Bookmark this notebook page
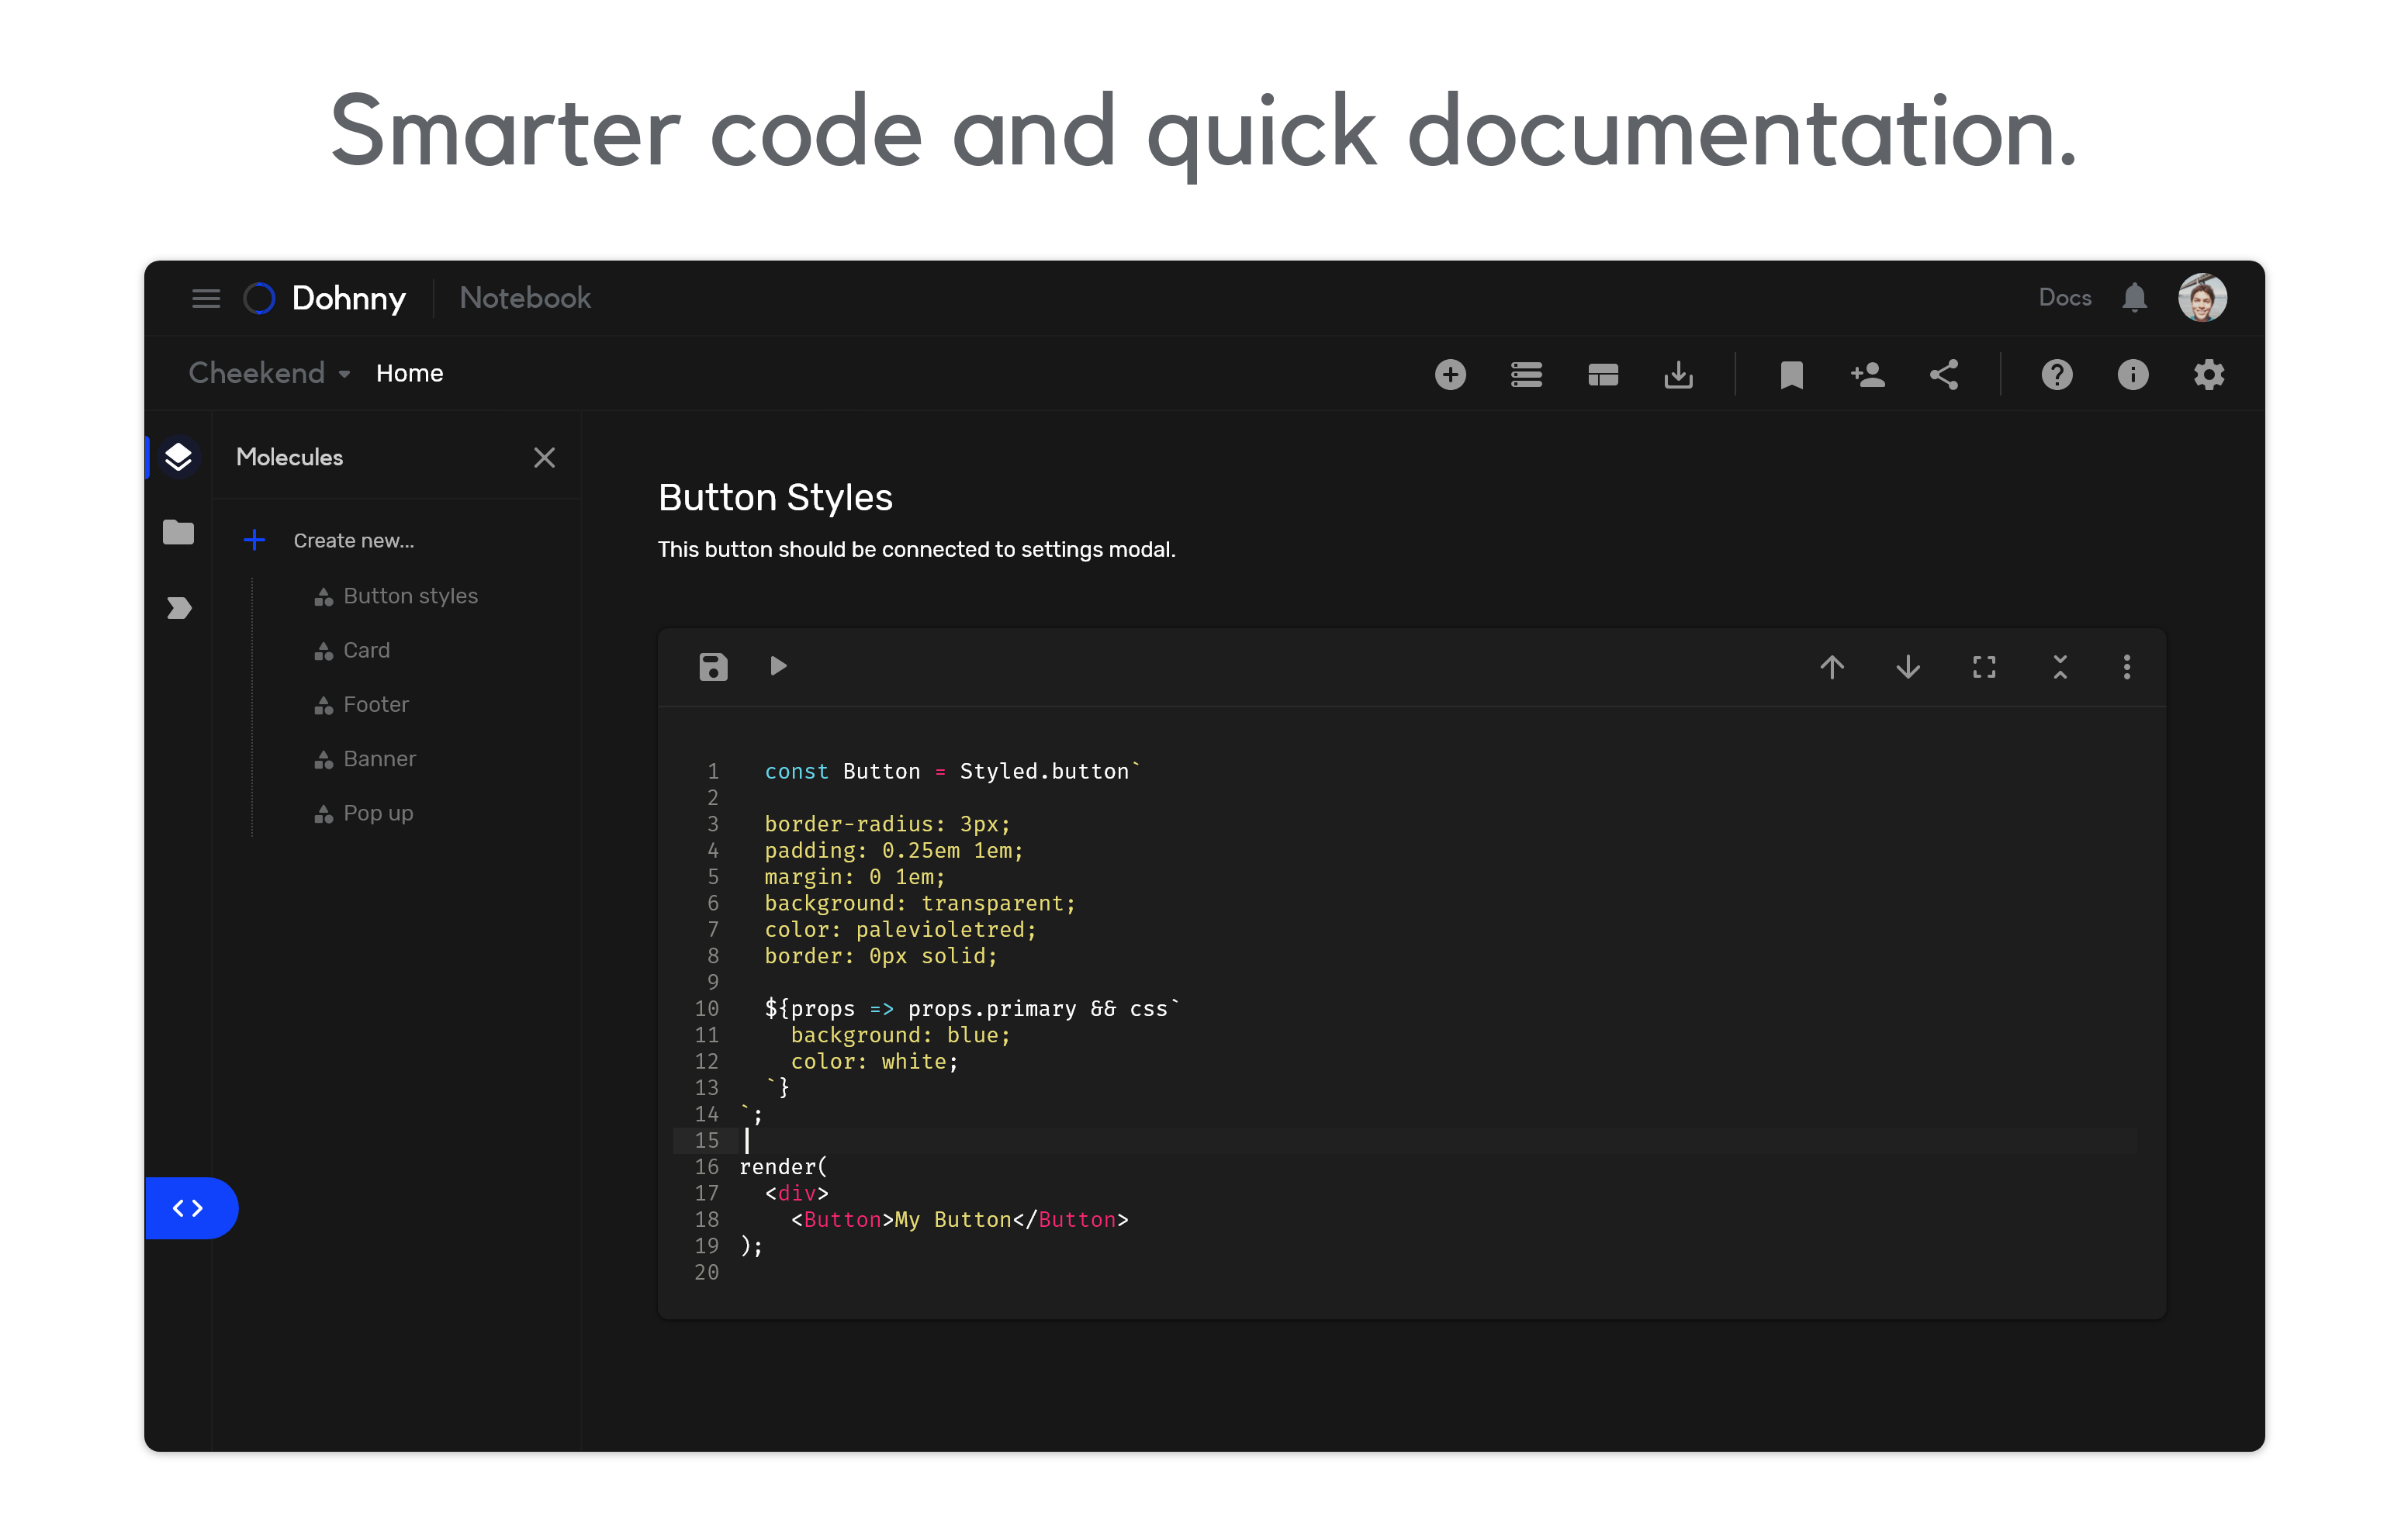2408x1534 pixels. [x=1791, y=375]
